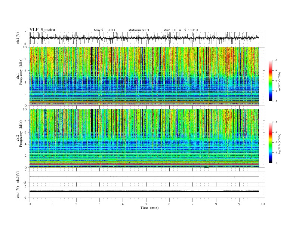Click time-axis tick label "5"
The image size is (296, 229).
click(x=146, y=204)
